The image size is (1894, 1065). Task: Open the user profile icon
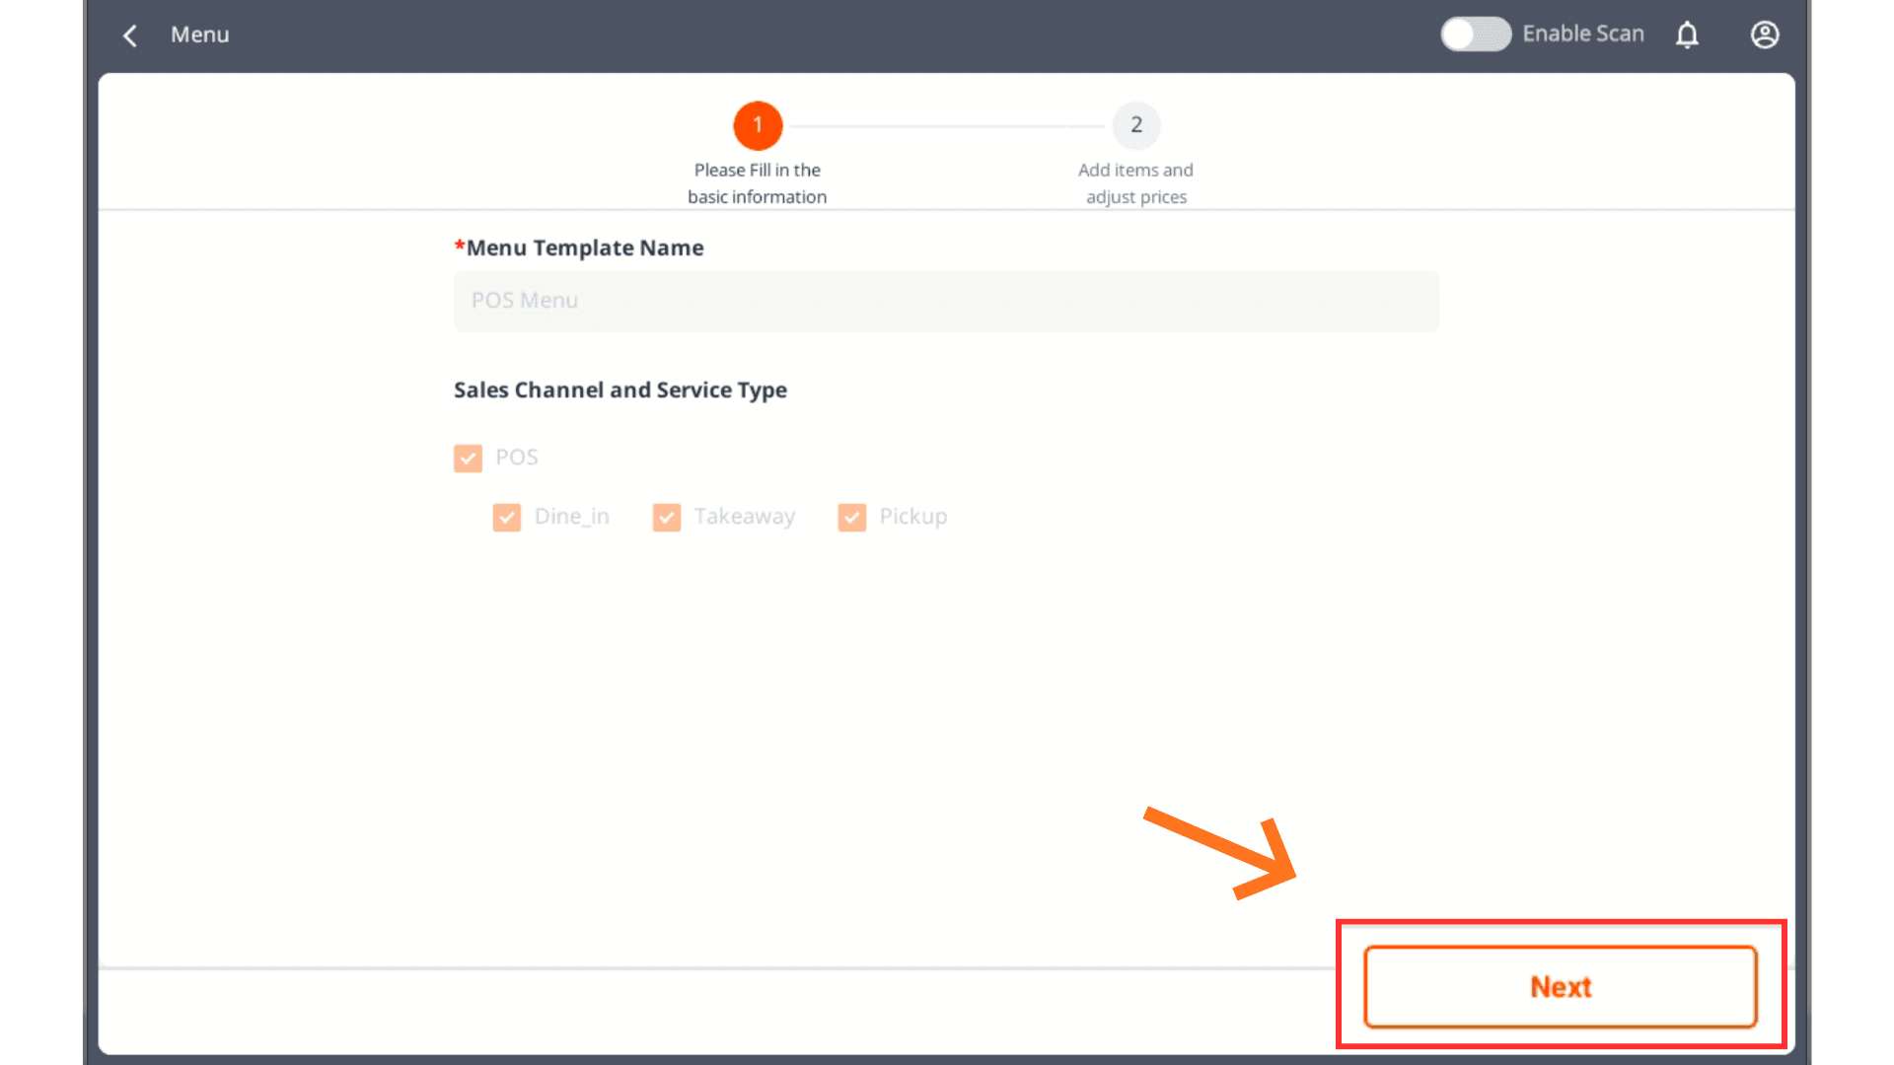point(1764,35)
